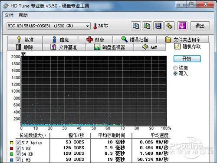Click the file icon of 文件基准 tab

click(x=53, y=47)
